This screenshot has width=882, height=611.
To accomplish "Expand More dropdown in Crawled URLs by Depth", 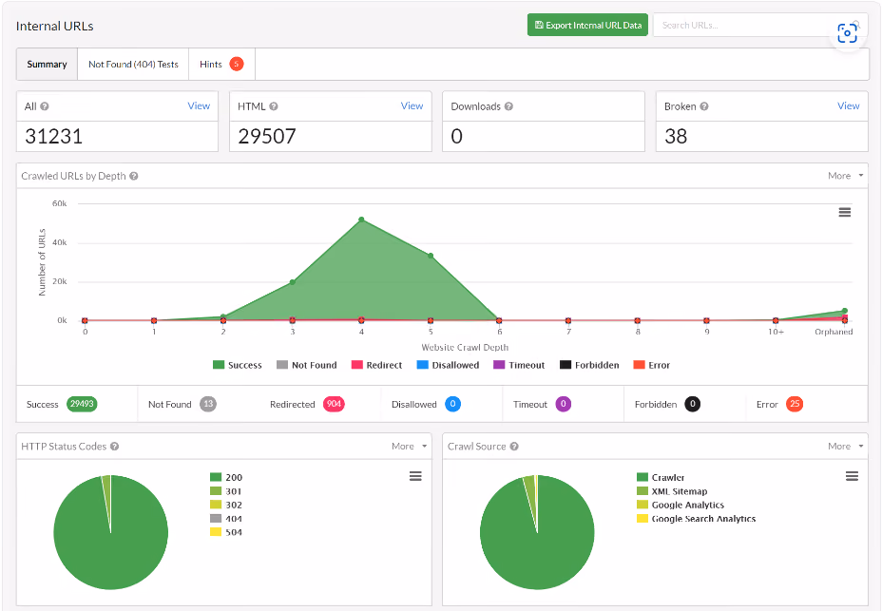I will 846,176.
